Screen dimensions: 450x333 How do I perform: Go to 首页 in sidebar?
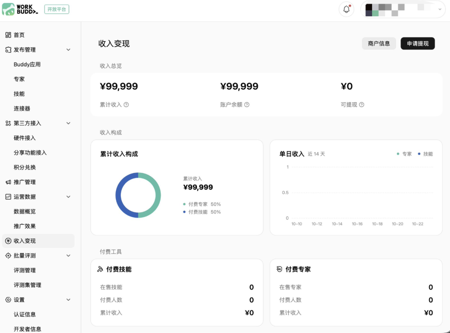tap(19, 35)
